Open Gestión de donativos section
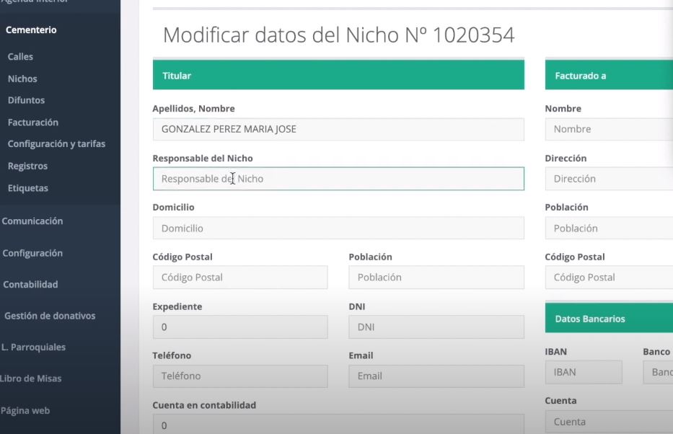This screenshot has height=434, width=673. coord(50,316)
